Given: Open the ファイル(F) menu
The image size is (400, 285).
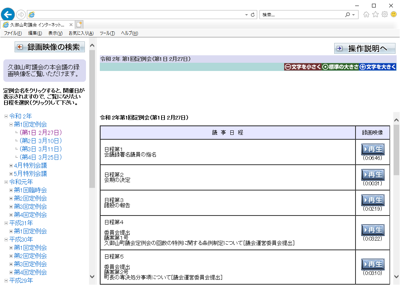Looking at the screenshot, I should 13,33.
